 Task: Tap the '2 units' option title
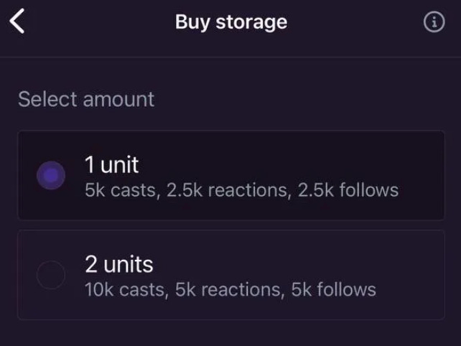tap(119, 264)
